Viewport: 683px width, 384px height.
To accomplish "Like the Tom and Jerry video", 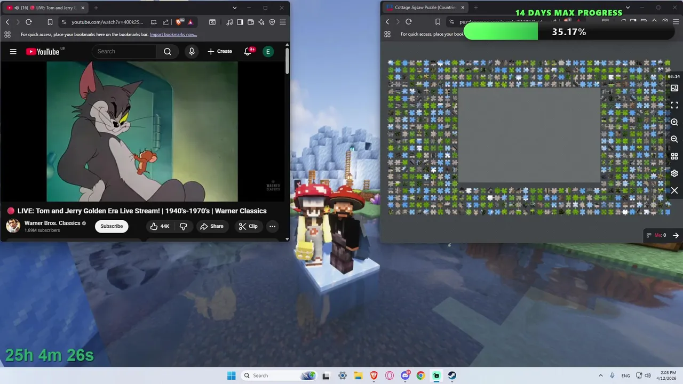I will pos(160,227).
